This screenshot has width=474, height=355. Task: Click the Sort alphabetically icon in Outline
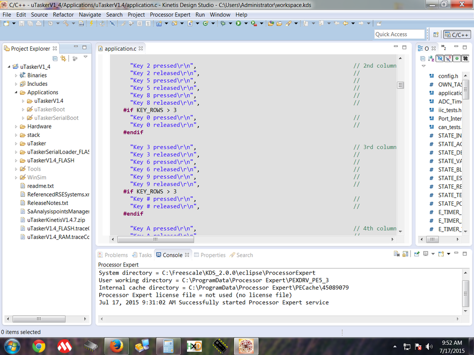click(431, 59)
